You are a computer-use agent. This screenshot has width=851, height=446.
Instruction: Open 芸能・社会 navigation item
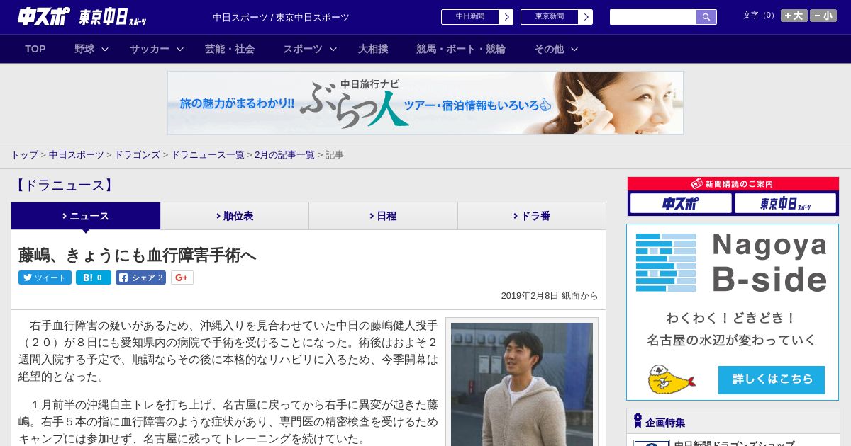pos(230,49)
